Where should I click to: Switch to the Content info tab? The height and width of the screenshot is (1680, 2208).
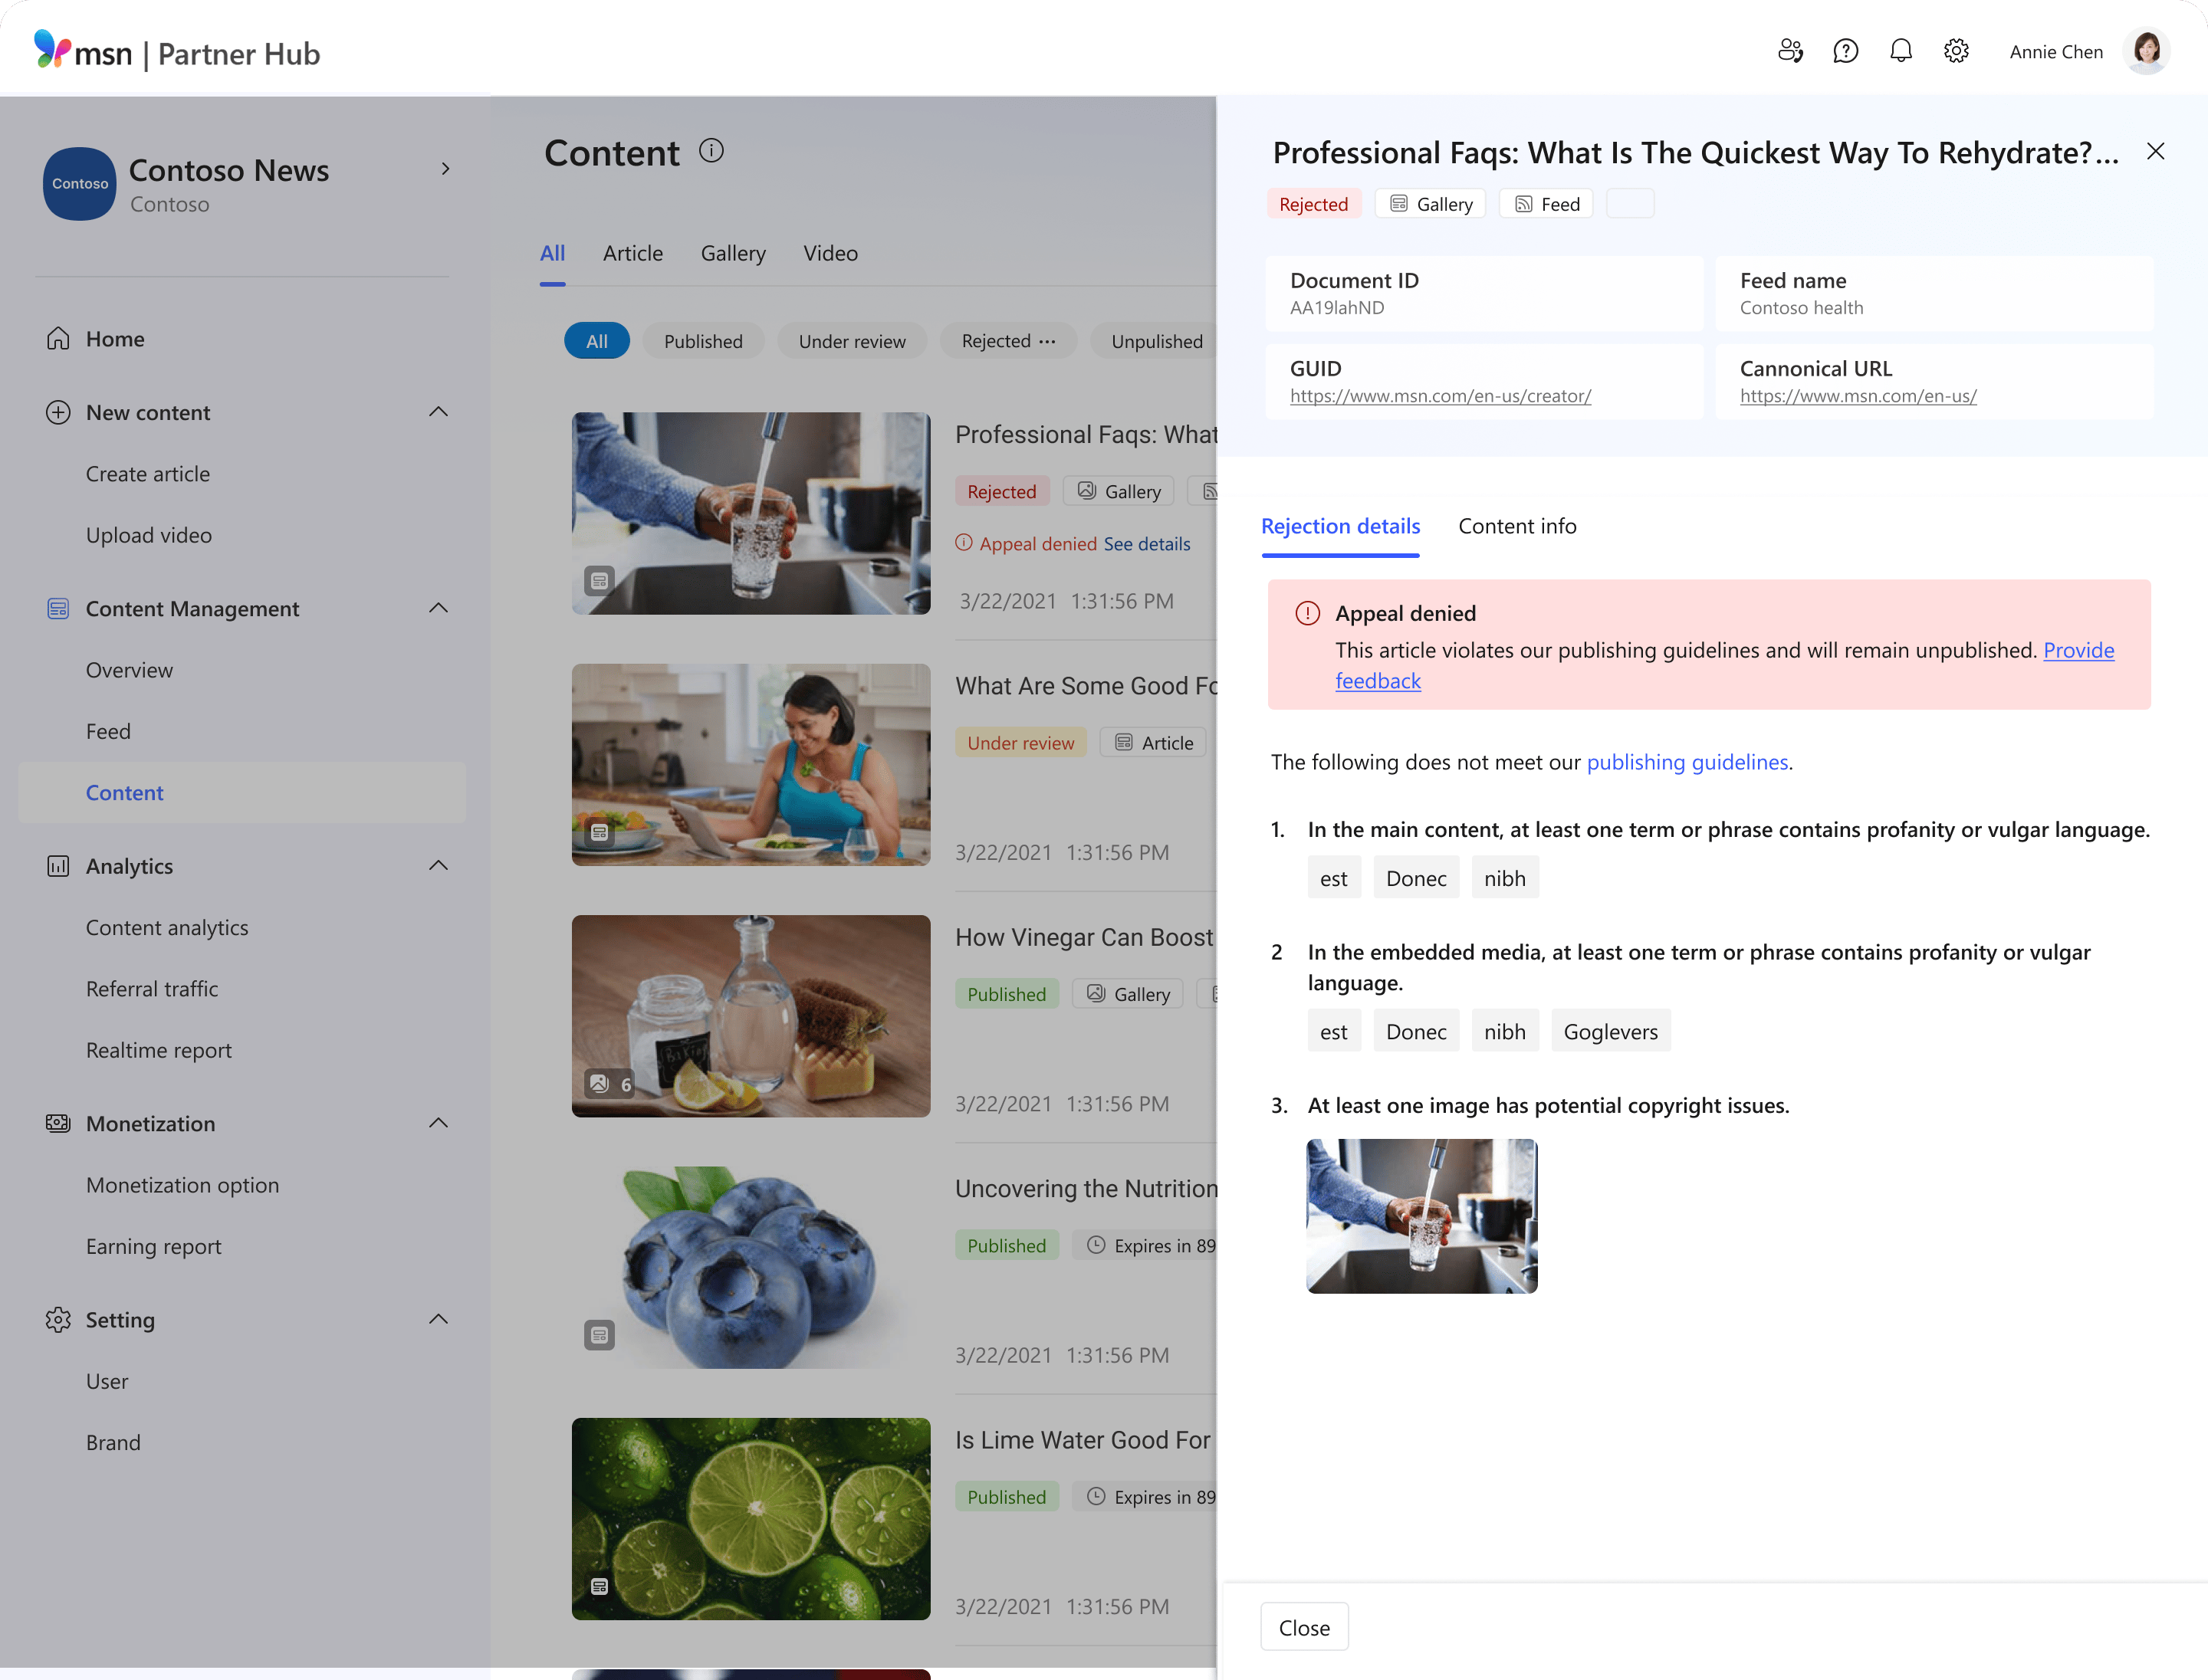coord(1516,526)
